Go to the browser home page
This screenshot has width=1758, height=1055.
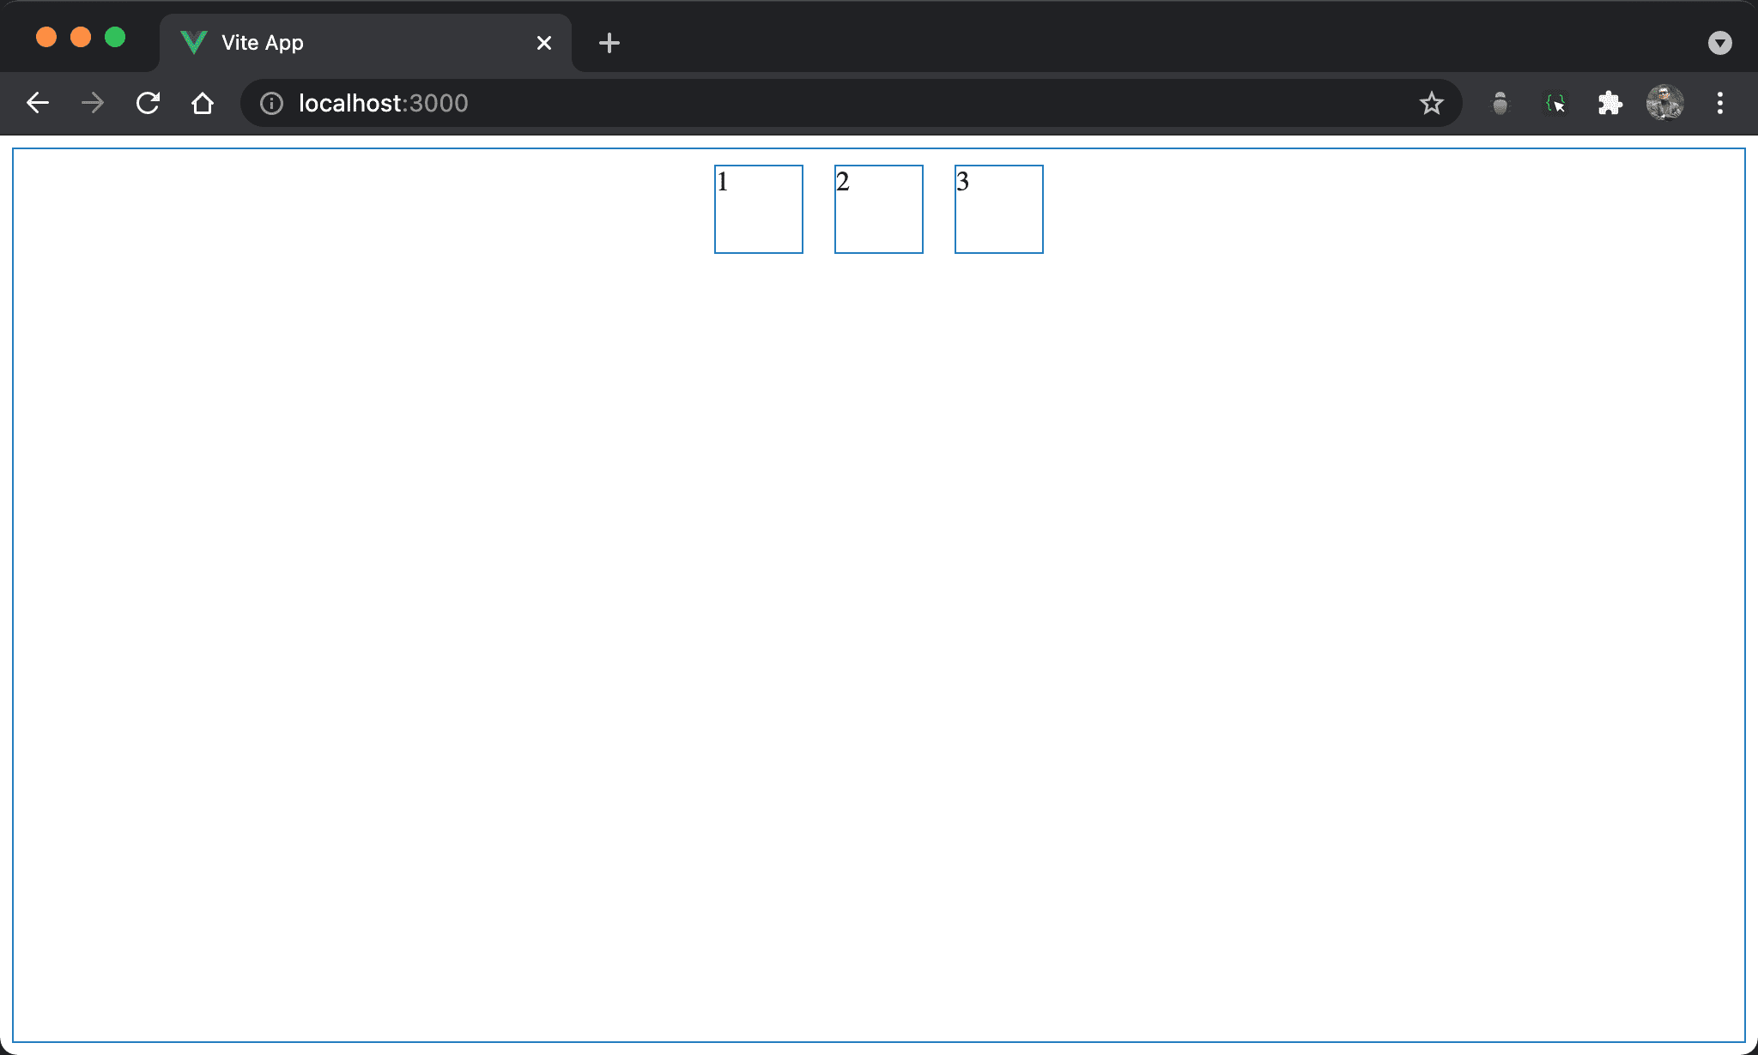pyautogui.click(x=203, y=103)
